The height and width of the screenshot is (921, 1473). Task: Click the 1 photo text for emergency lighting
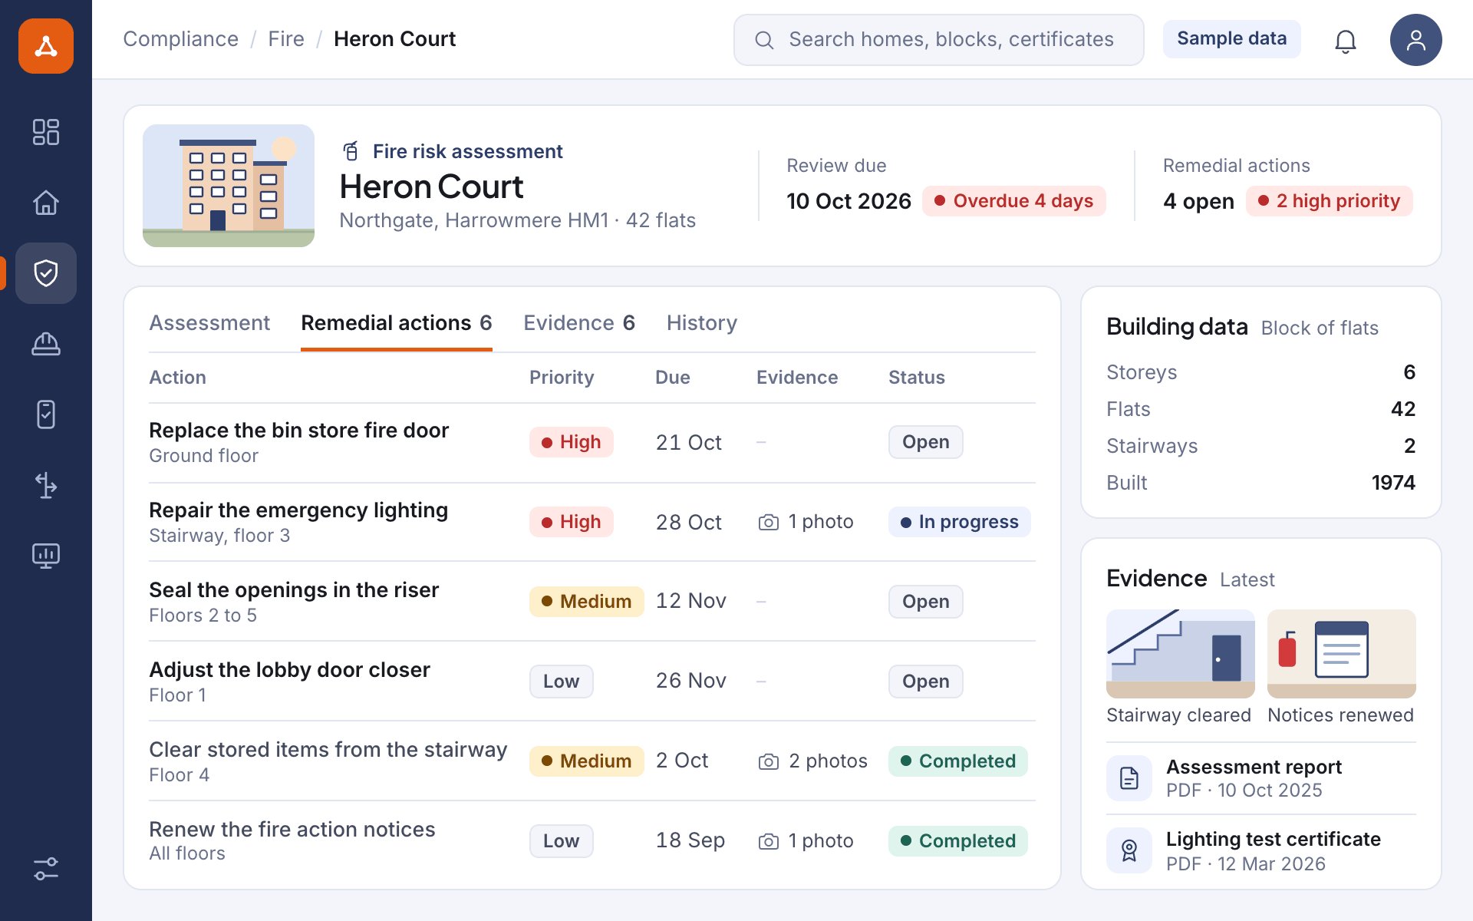(821, 522)
